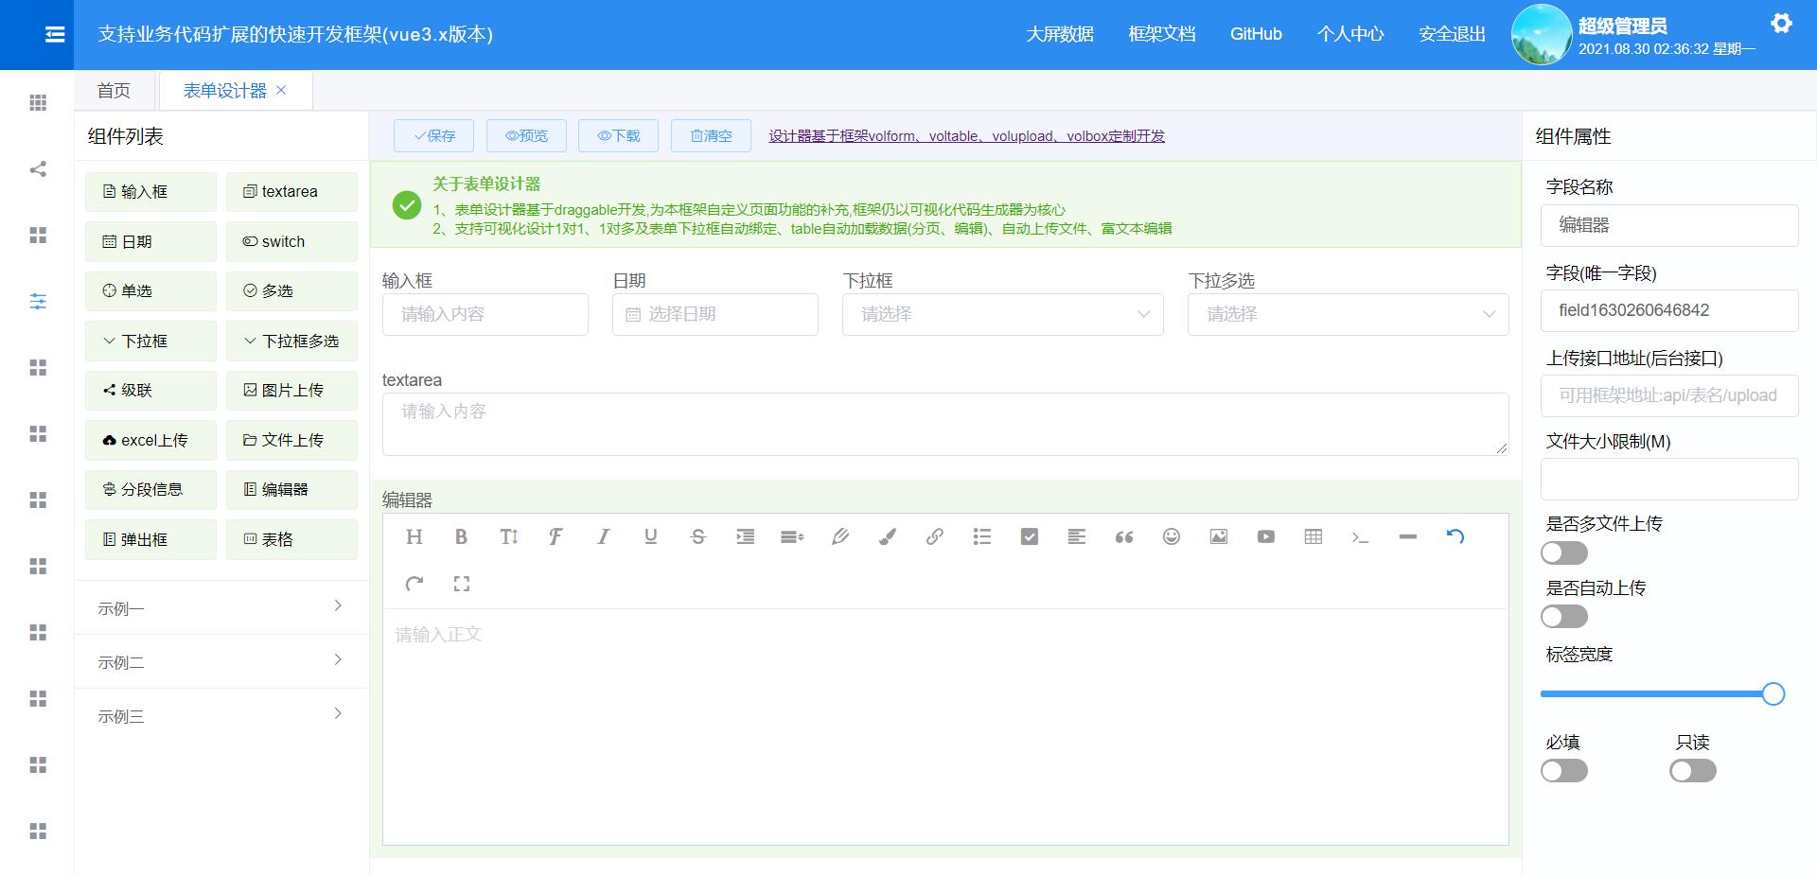This screenshot has width=1817, height=876.
Task: Apply italic formatting in the editor toolbar
Action: 603,536
